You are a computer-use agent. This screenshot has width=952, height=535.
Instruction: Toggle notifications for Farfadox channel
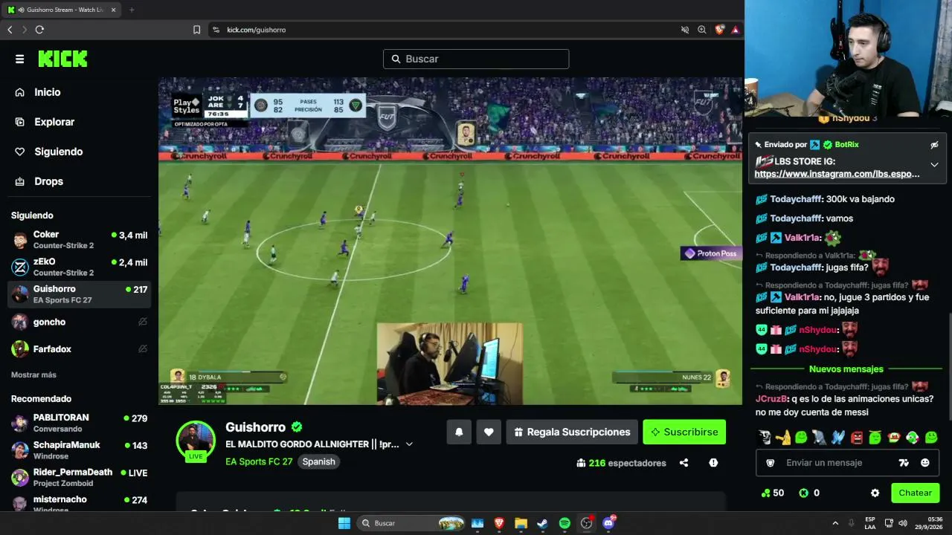pos(143,348)
